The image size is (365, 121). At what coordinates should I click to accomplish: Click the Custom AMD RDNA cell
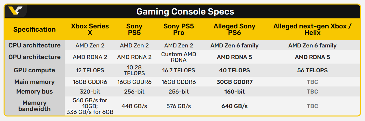click(x=178, y=57)
